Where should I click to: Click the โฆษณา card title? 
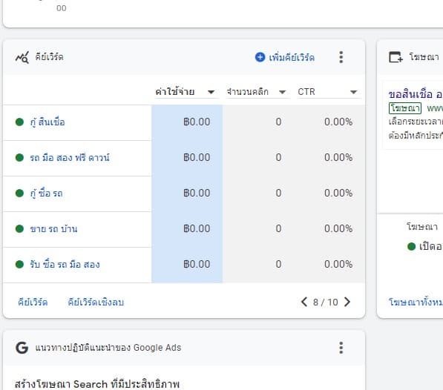coord(424,57)
